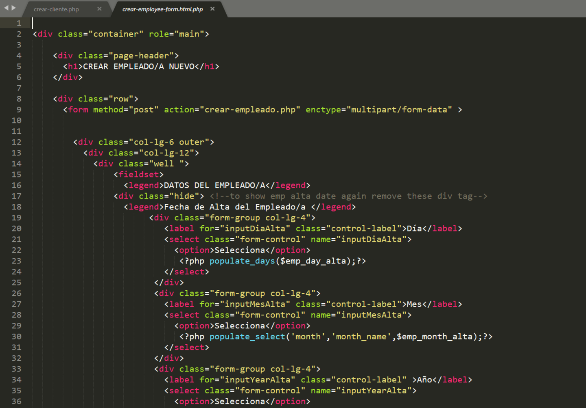Click the fieldset opening tag

[x=139, y=175]
